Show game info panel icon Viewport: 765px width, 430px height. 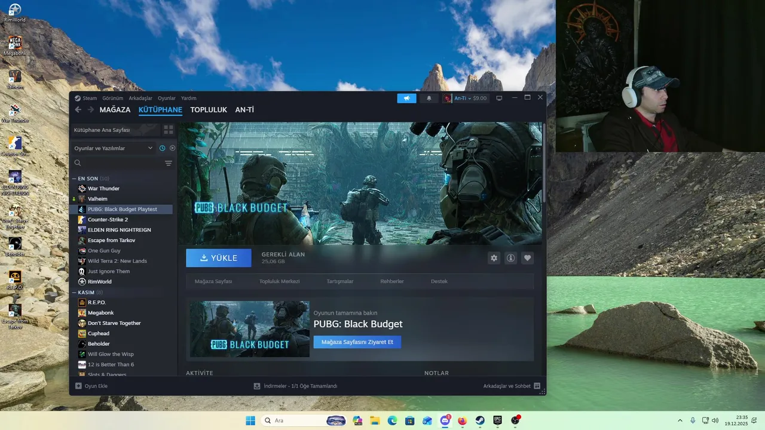click(510, 258)
